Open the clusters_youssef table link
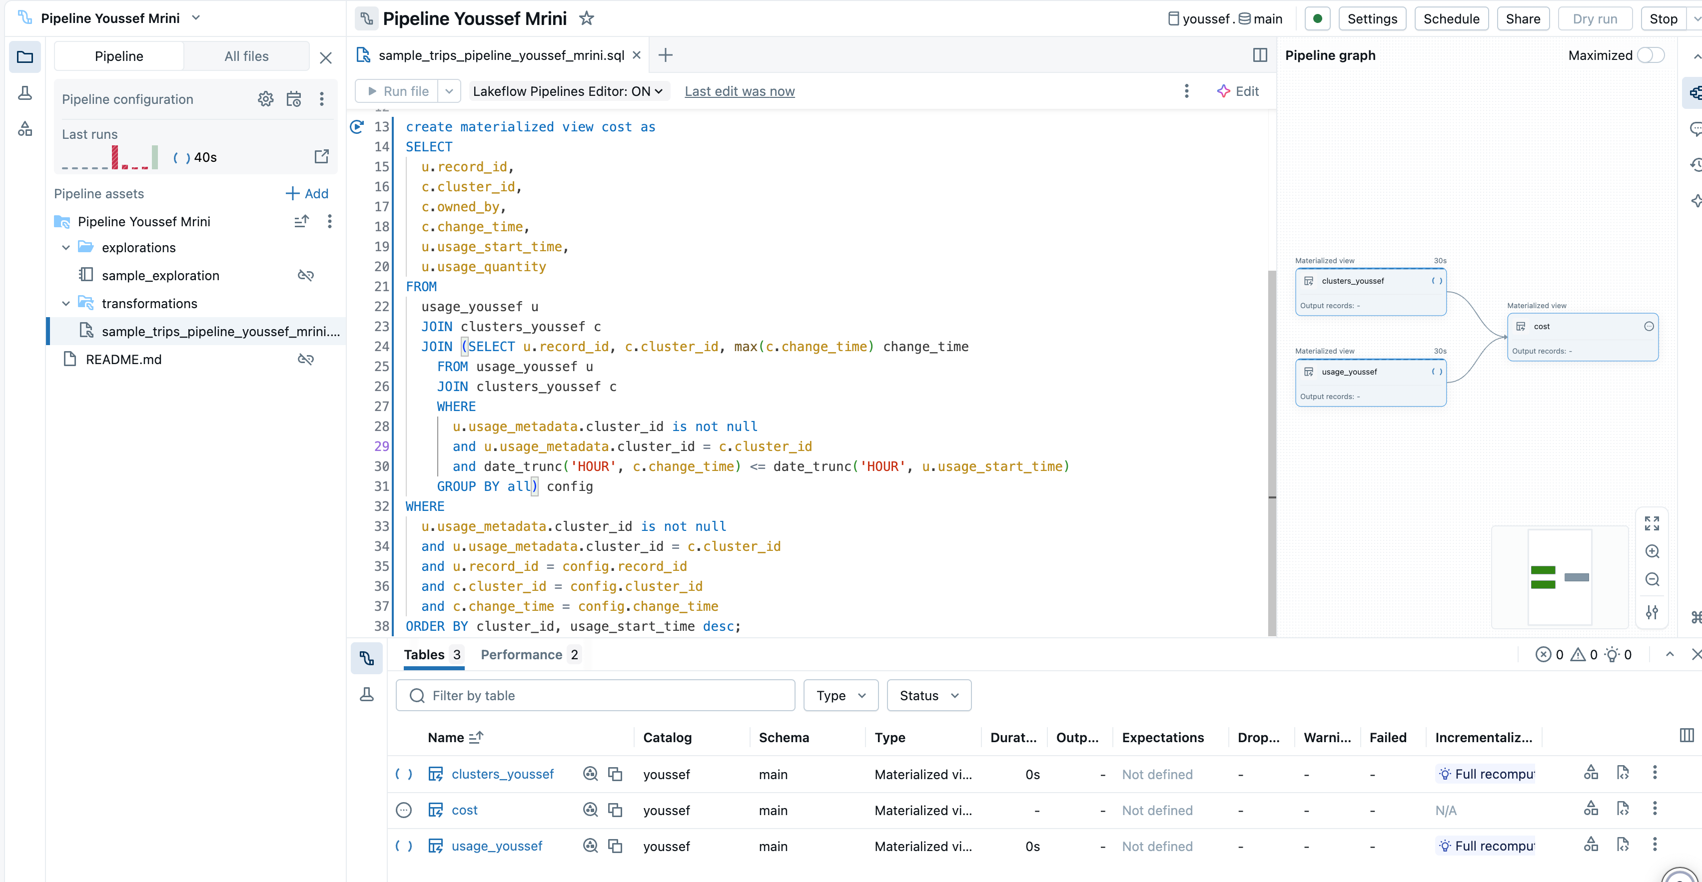This screenshot has width=1702, height=882. click(502, 774)
